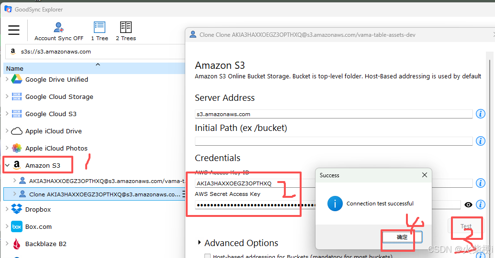Screen dimensions: 495x258
Task: Switch to 1 Tree view
Action: [100, 31]
